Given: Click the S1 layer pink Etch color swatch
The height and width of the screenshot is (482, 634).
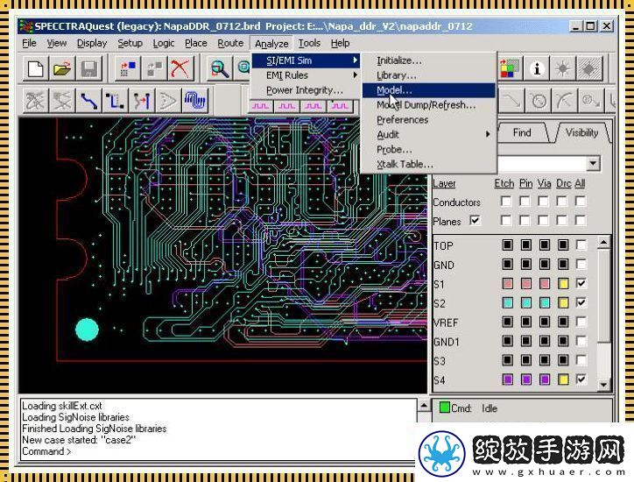Looking at the screenshot, I should (507, 283).
